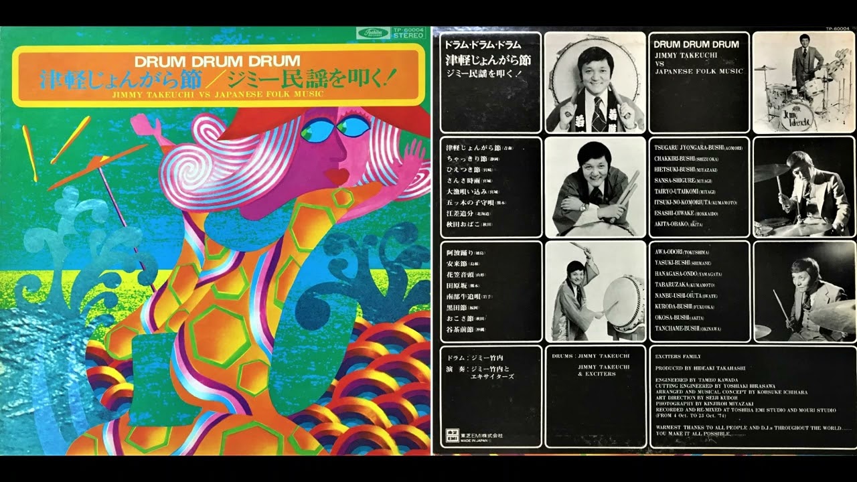The width and height of the screenshot is (857, 482).
Task: Click 'OKOSA-BUSHI' track title
Action: coord(672,318)
